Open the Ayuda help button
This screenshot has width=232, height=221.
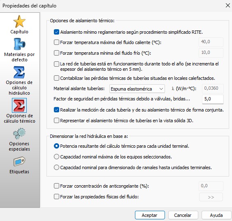(216, 215)
